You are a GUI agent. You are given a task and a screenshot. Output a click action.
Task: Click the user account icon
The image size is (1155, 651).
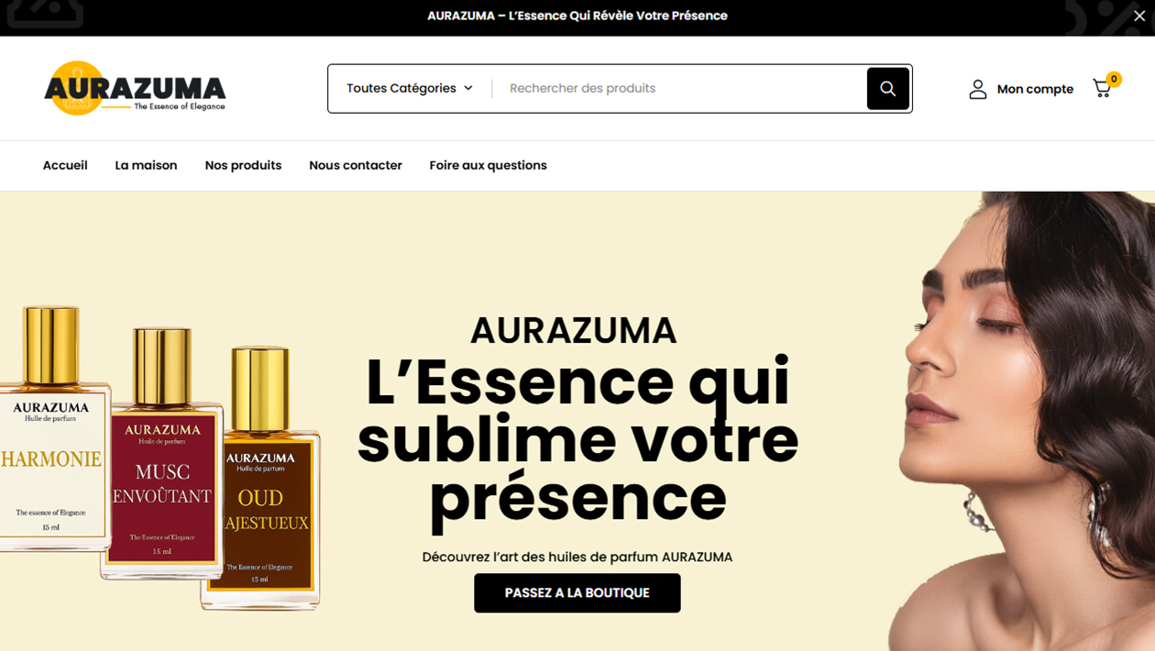click(x=978, y=89)
